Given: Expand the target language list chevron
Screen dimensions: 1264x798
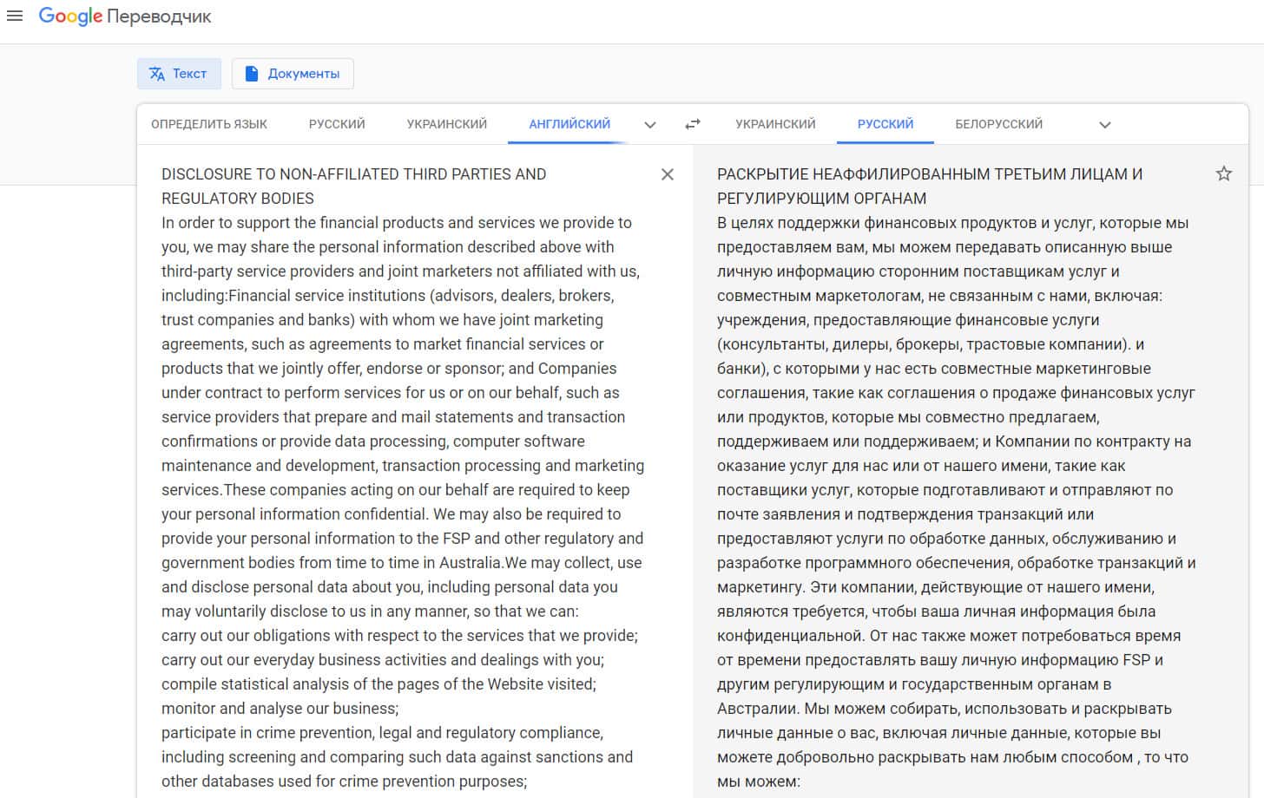Looking at the screenshot, I should pyautogui.click(x=1105, y=125).
